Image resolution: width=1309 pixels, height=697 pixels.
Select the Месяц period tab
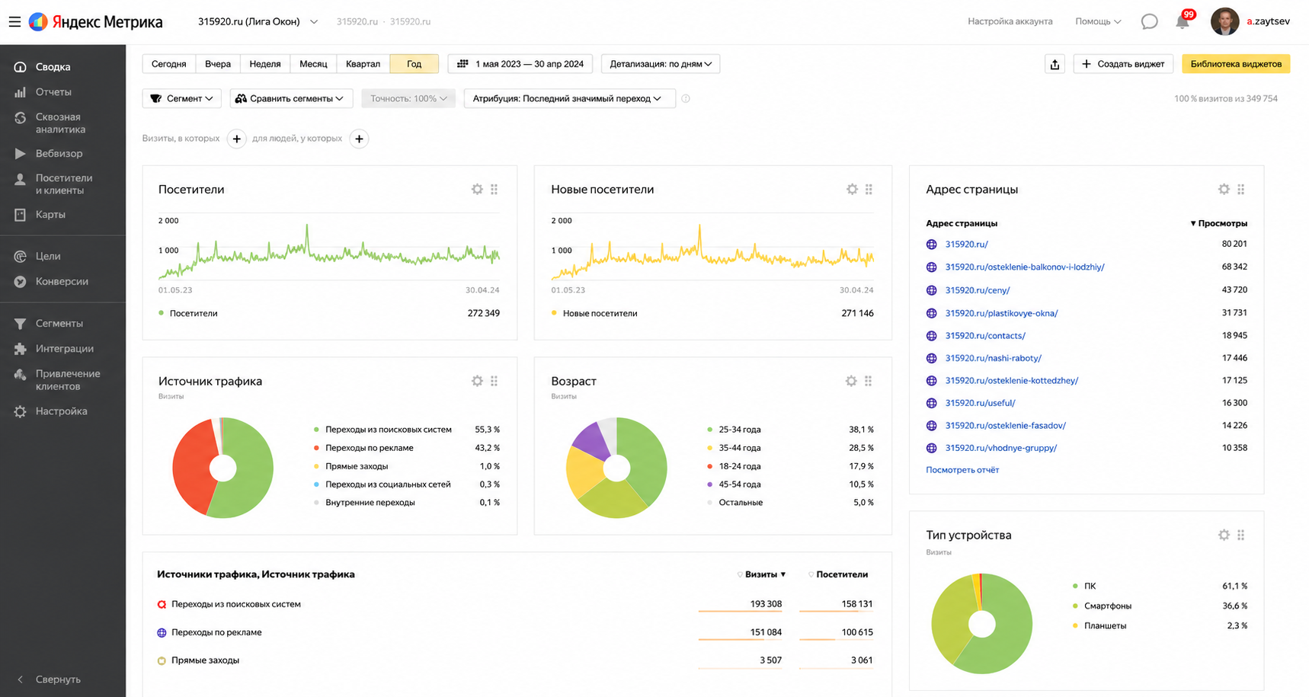point(313,64)
